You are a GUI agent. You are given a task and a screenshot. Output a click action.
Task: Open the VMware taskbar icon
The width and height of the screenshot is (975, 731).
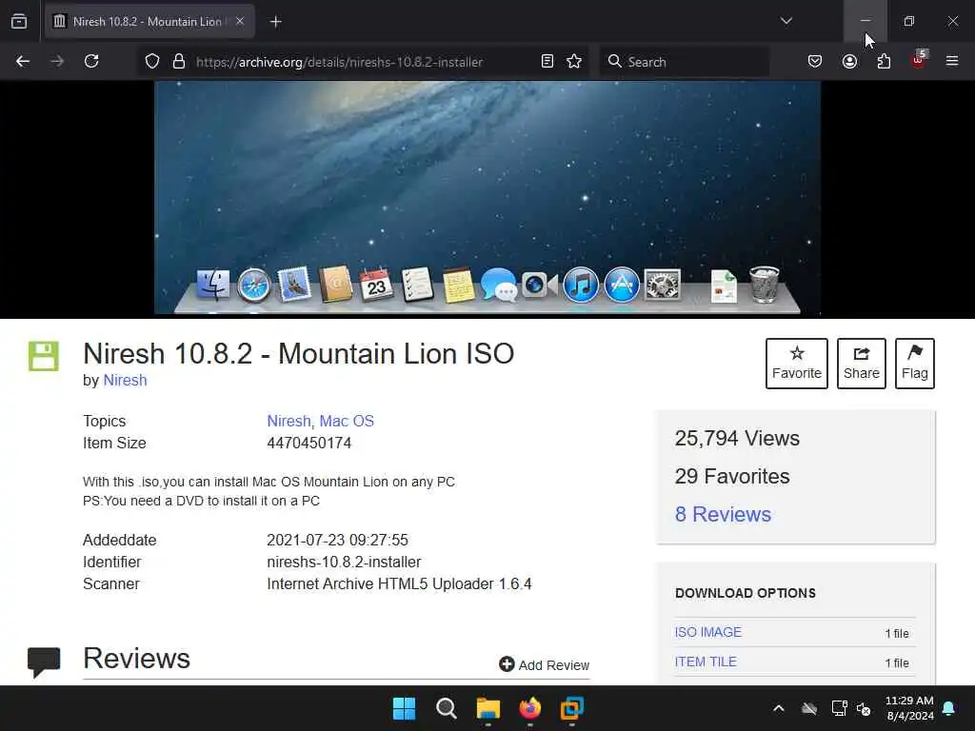[x=572, y=708]
